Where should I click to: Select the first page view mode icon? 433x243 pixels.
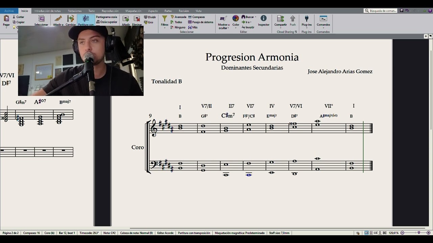(366, 233)
